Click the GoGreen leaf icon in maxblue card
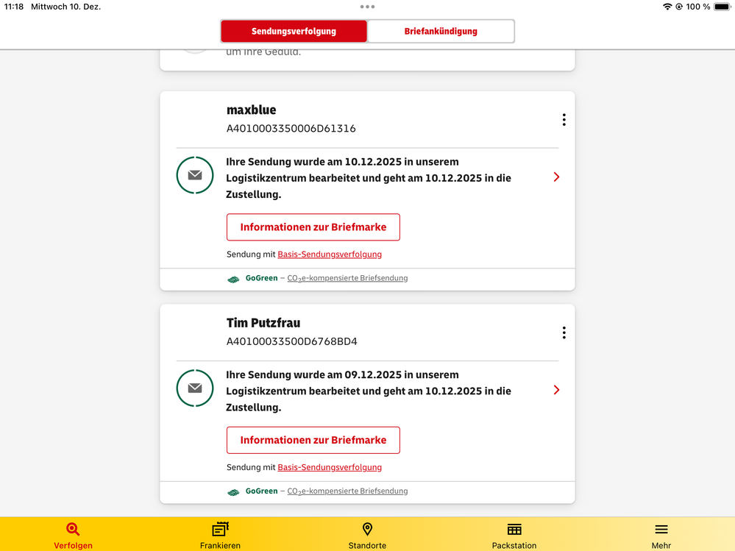 (233, 279)
